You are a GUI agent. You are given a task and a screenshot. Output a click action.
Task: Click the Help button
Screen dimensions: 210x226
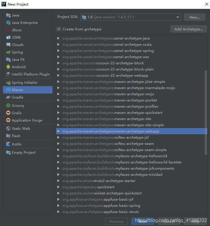(195, 221)
